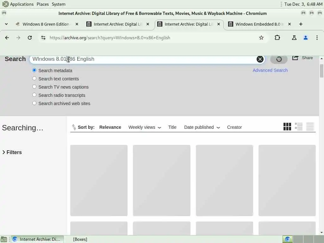The width and height of the screenshot is (324, 243).
Task: Open the Chromium three-dot menu
Action: (x=317, y=38)
